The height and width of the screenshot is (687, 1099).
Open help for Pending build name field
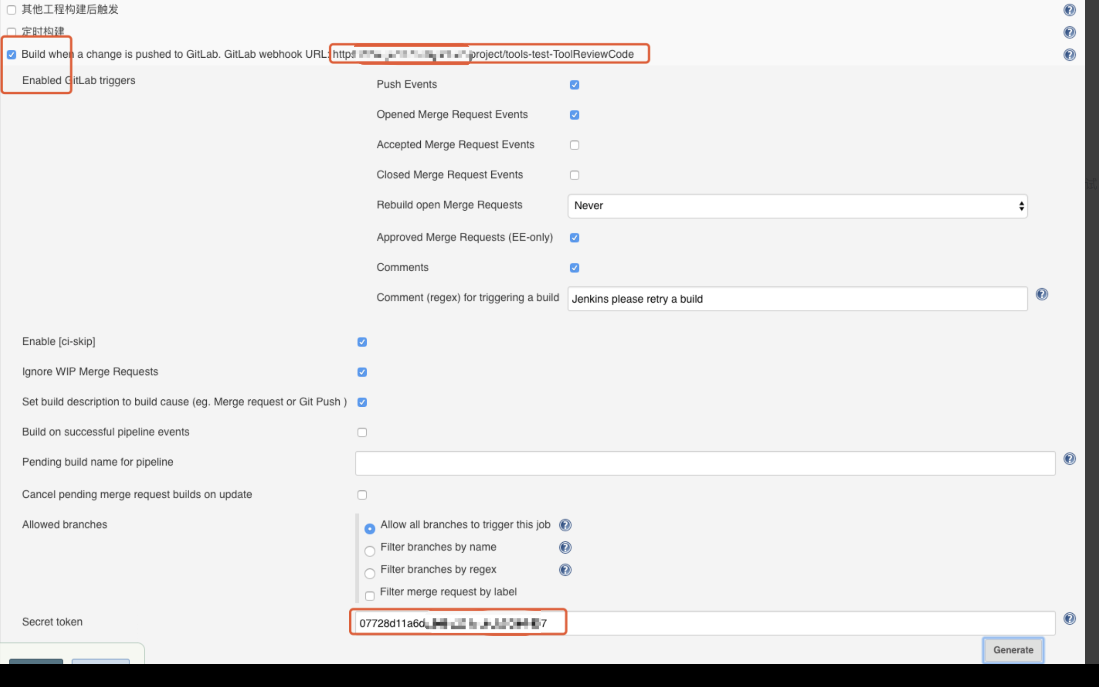(1069, 459)
